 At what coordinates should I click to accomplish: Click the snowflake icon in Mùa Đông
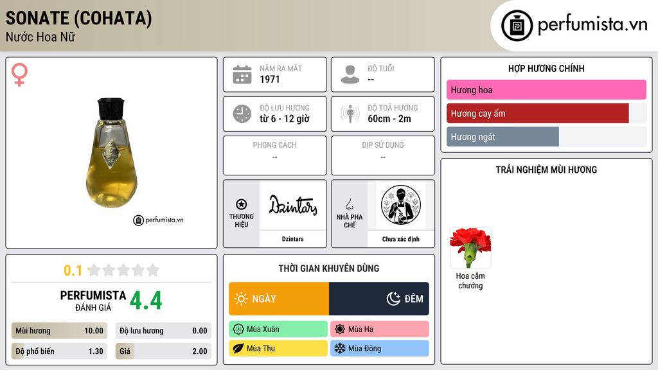point(340,348)
